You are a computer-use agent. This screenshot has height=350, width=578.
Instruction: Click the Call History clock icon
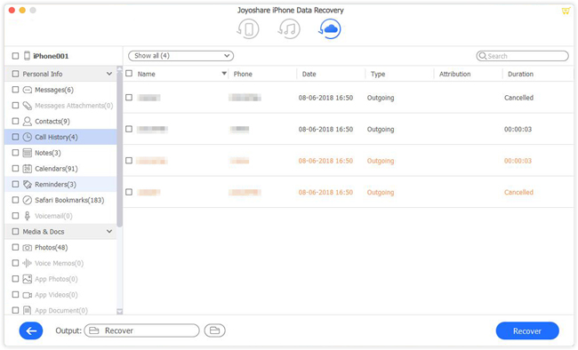click(28, 137)
